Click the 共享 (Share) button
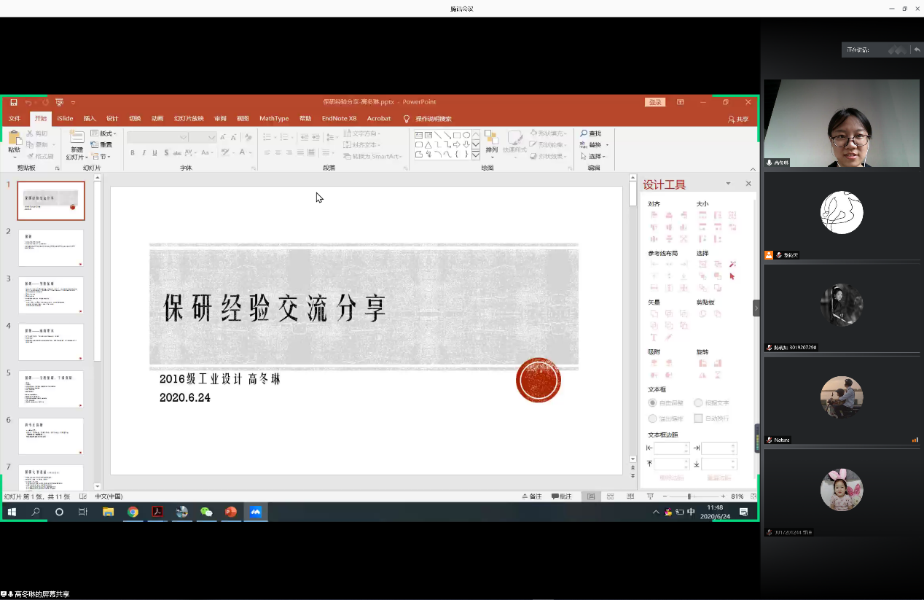 (737, 118)
